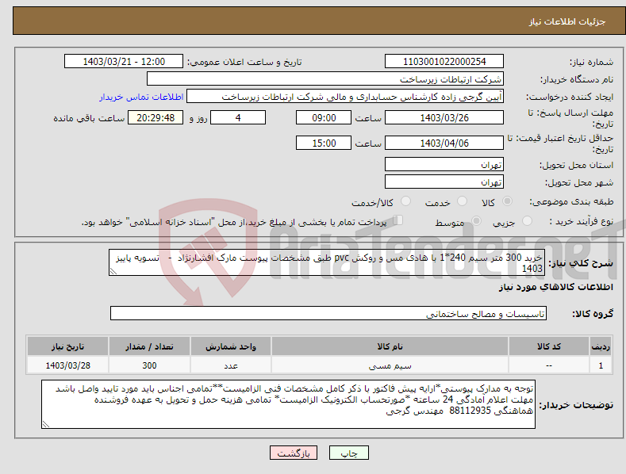
Task: Click the نام کالا column header
Action: (x=390, y=346)
